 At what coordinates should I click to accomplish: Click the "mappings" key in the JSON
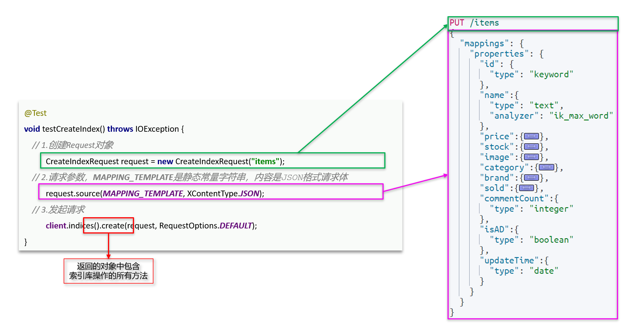(x=484, y=44)
